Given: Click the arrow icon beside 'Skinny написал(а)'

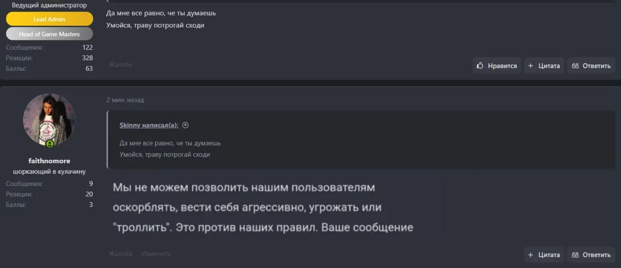Looking at the screenshot, I should (185, 125).
